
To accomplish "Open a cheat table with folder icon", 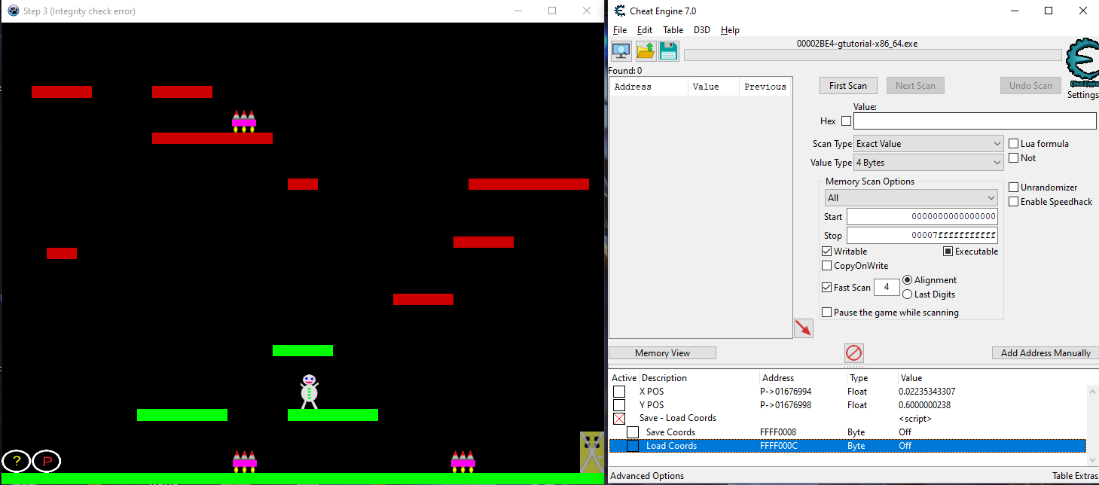I will [x=646, y=51].
